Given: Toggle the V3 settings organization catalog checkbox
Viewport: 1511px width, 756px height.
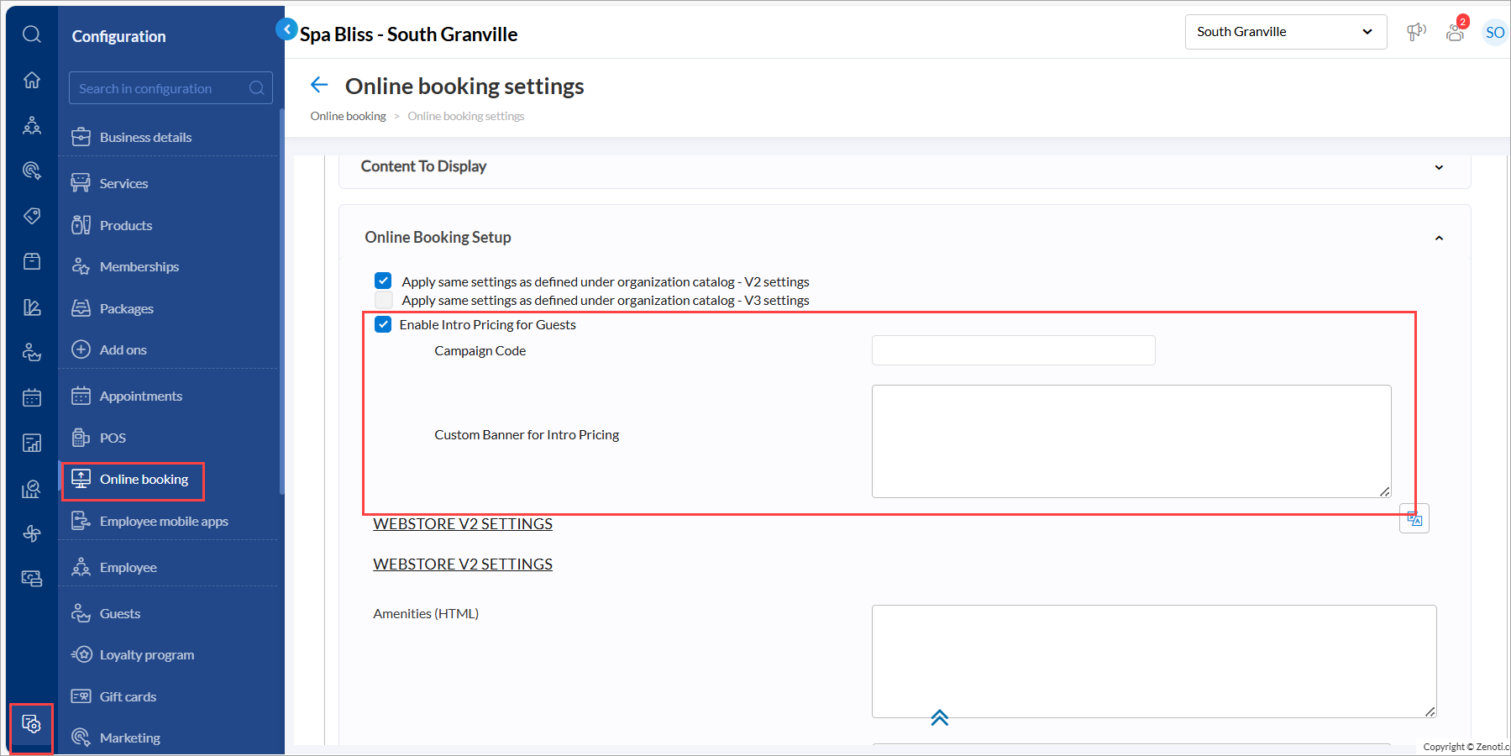Looking at the screenshot, I should coord(384,300).
